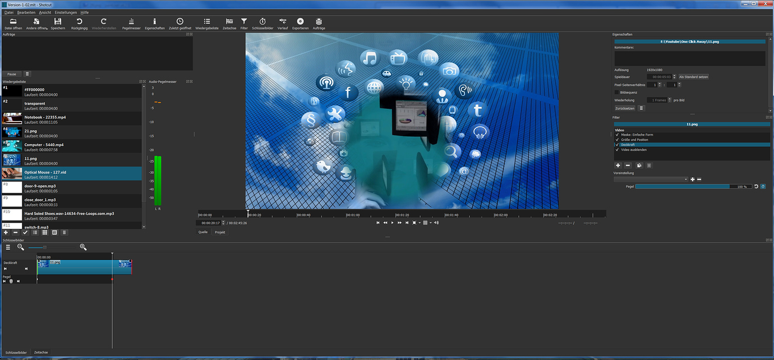
Task: Switch playlist to details list view
Action: coord(35,232)
